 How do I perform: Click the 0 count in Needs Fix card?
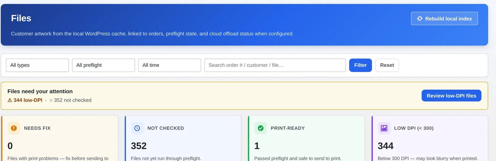coord(10,146)
